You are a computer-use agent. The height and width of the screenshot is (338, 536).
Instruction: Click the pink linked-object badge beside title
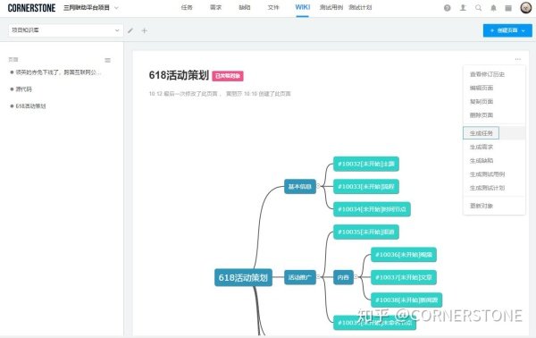228,76
